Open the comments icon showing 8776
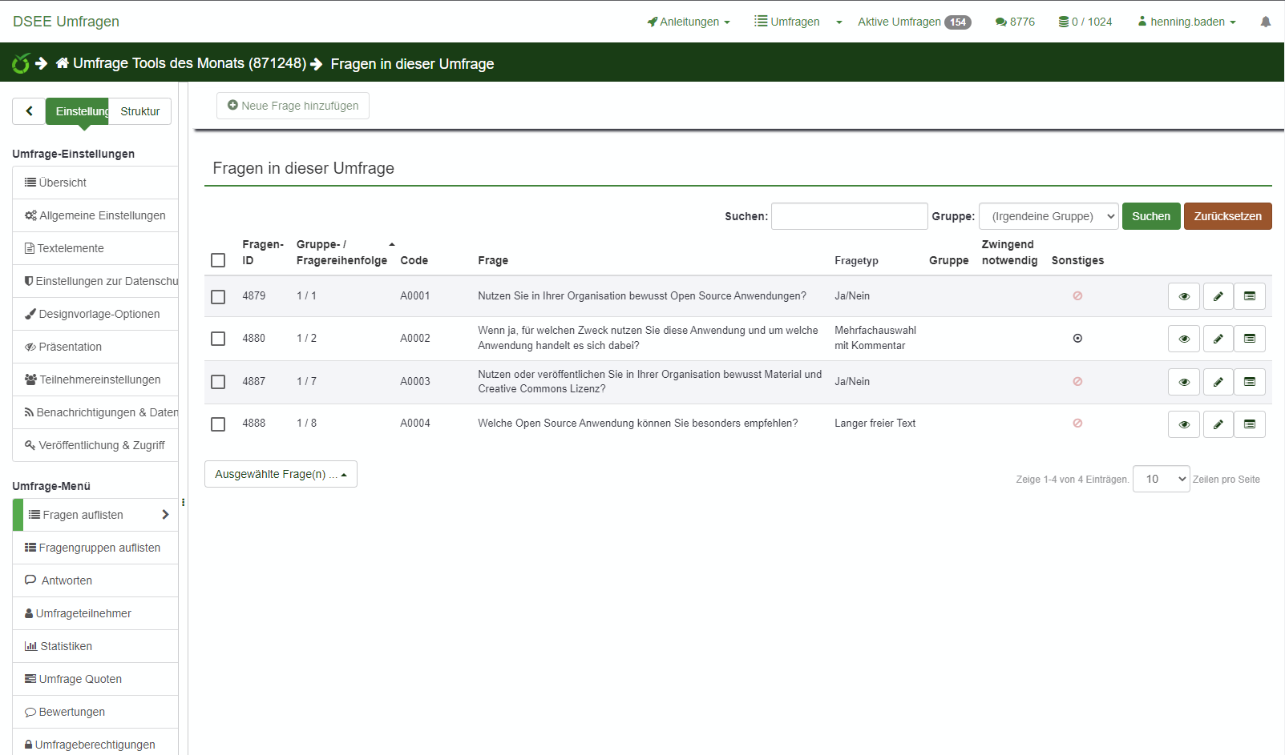Screen dimensions: 1285x755 1014,22
